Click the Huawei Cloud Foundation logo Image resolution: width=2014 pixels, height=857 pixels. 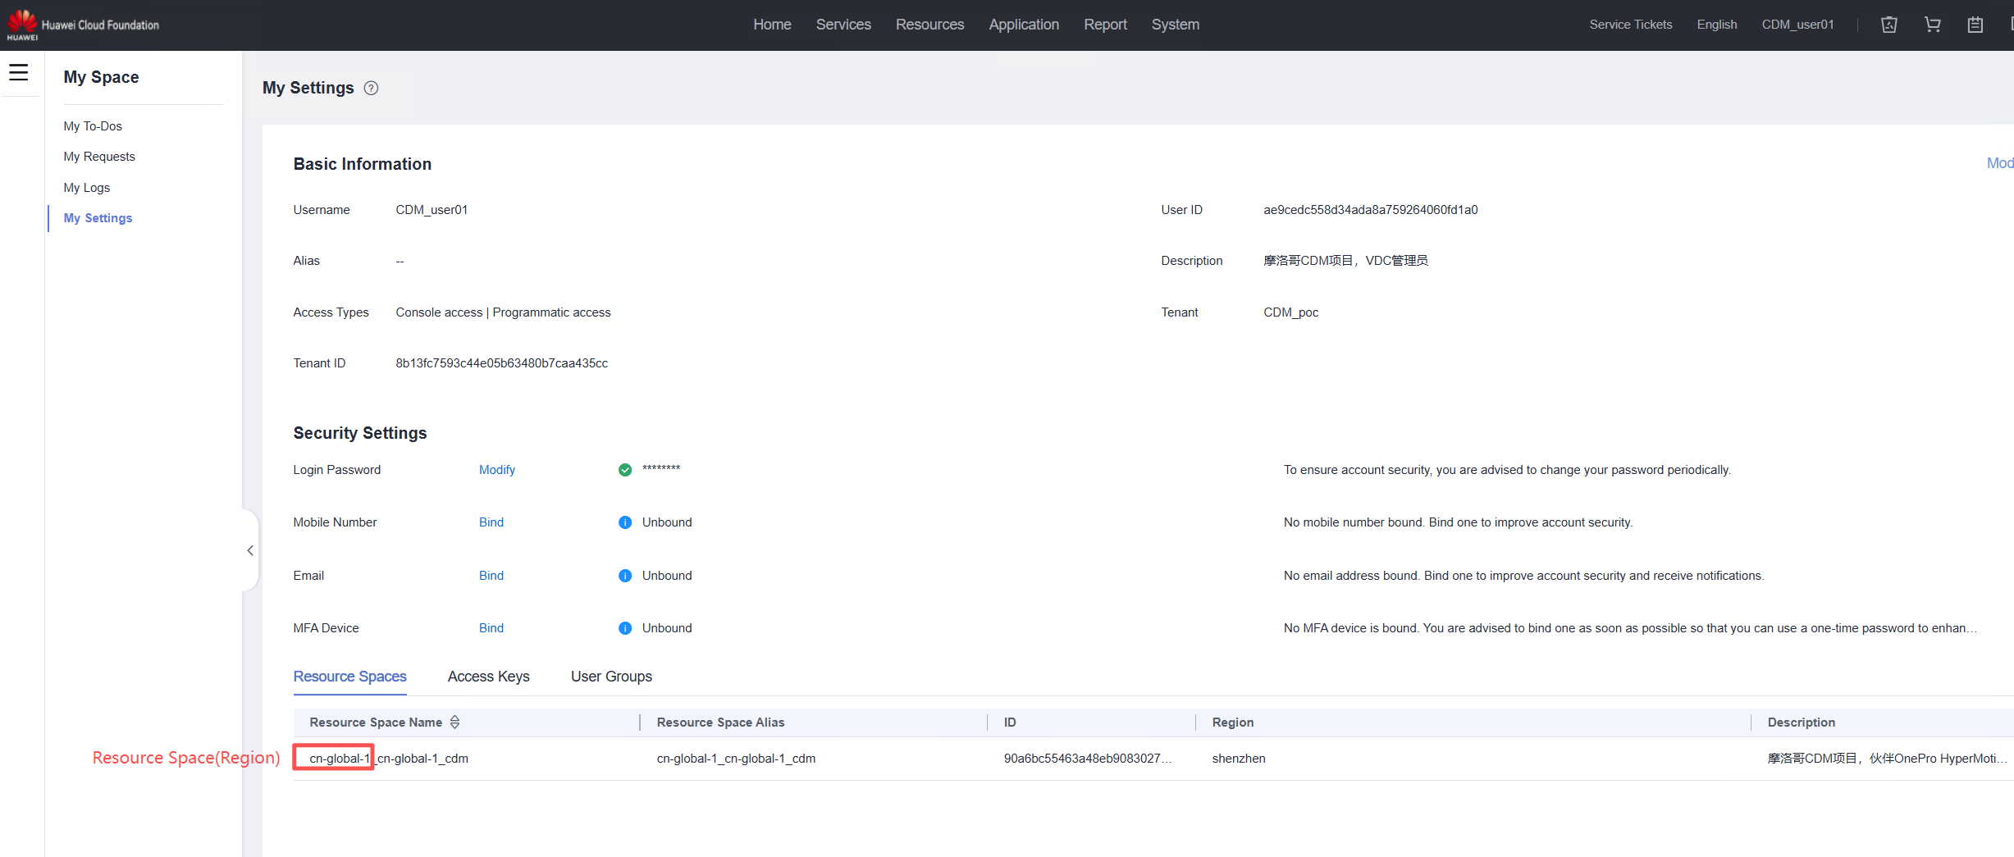click(x=83, y=25)
